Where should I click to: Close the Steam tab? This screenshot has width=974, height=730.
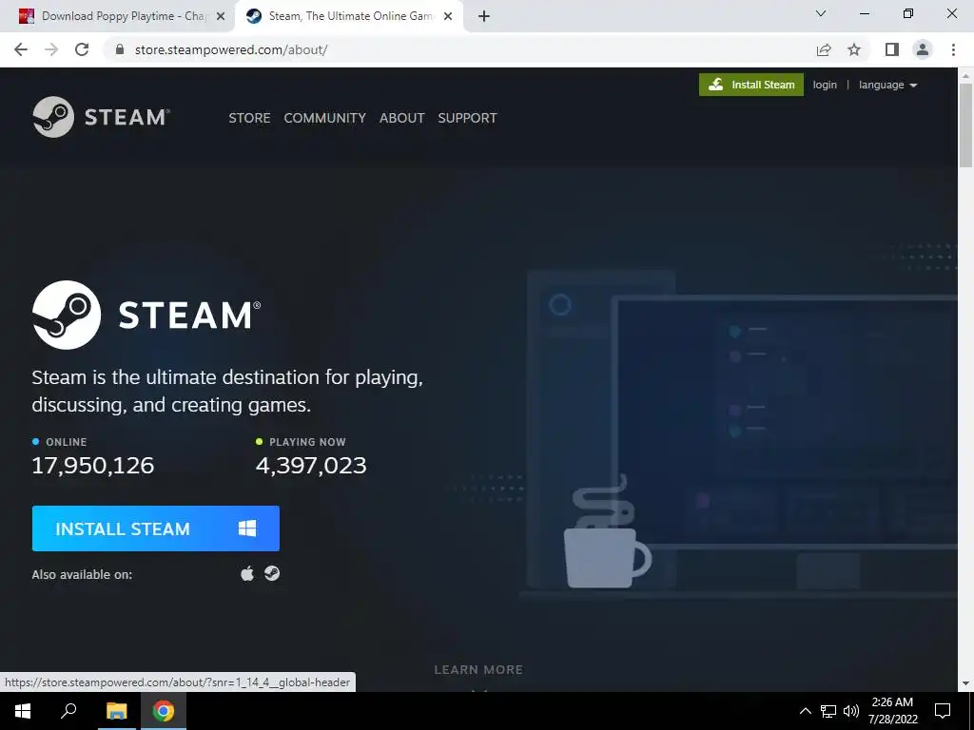(448, 16)
